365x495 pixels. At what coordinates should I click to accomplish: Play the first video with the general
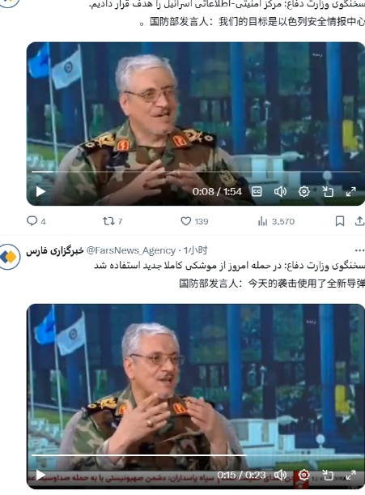pyautogui.click(x=40, y=191)
